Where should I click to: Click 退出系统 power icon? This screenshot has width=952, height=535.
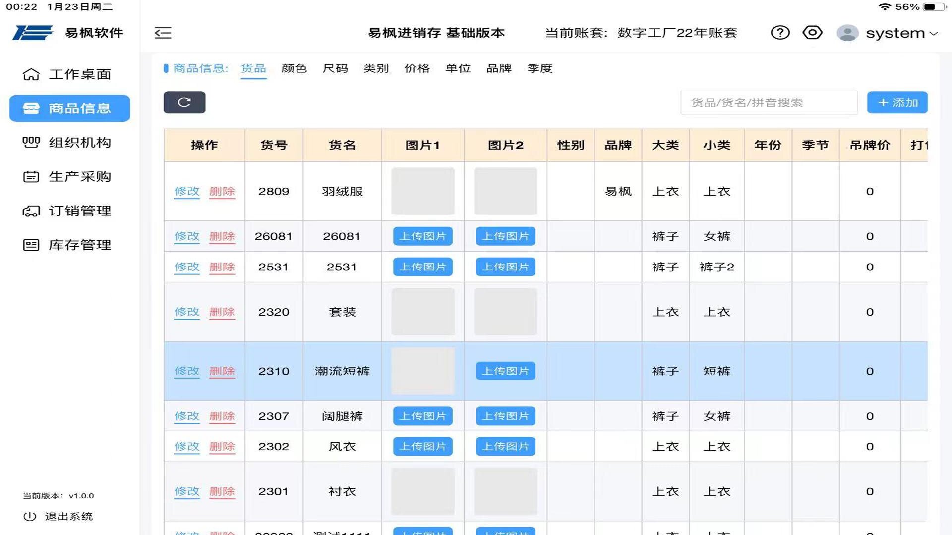tap(30, 516)
